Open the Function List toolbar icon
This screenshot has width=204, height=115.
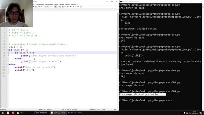point(63,6)
